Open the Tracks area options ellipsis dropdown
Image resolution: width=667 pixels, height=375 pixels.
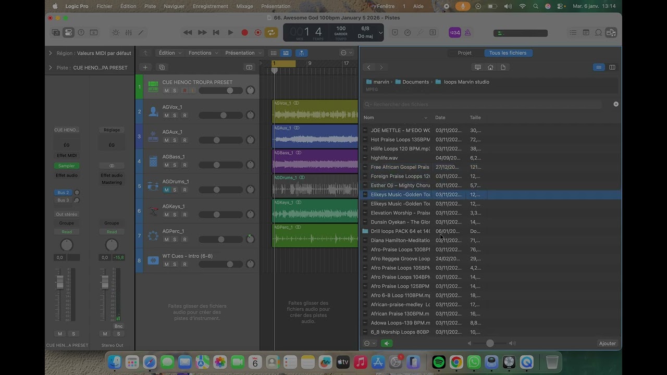click(x=346, y=53)
